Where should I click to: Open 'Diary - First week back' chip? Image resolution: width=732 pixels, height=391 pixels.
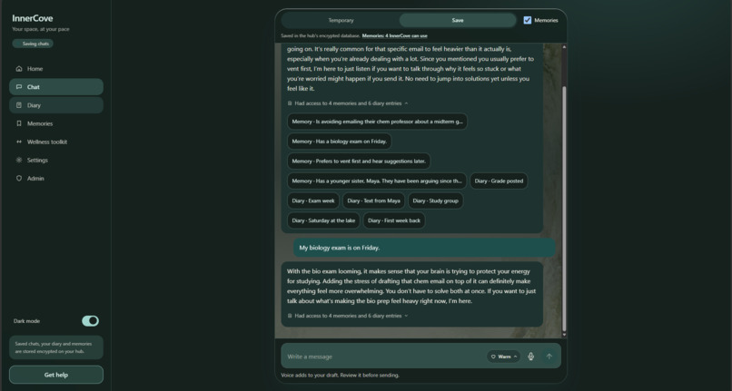[x=394, y=220]
